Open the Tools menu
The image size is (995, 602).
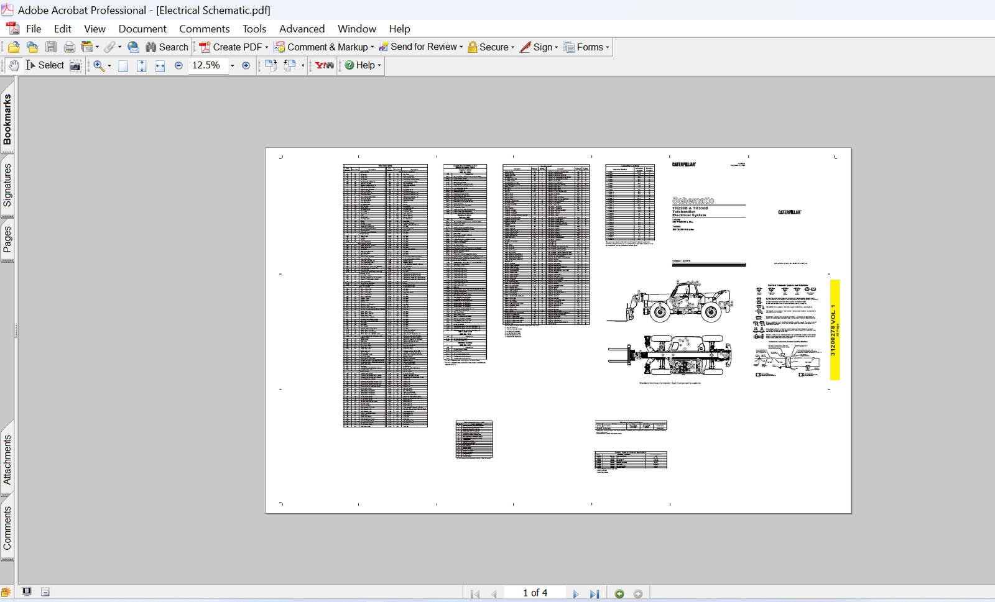tap(254, 29)
